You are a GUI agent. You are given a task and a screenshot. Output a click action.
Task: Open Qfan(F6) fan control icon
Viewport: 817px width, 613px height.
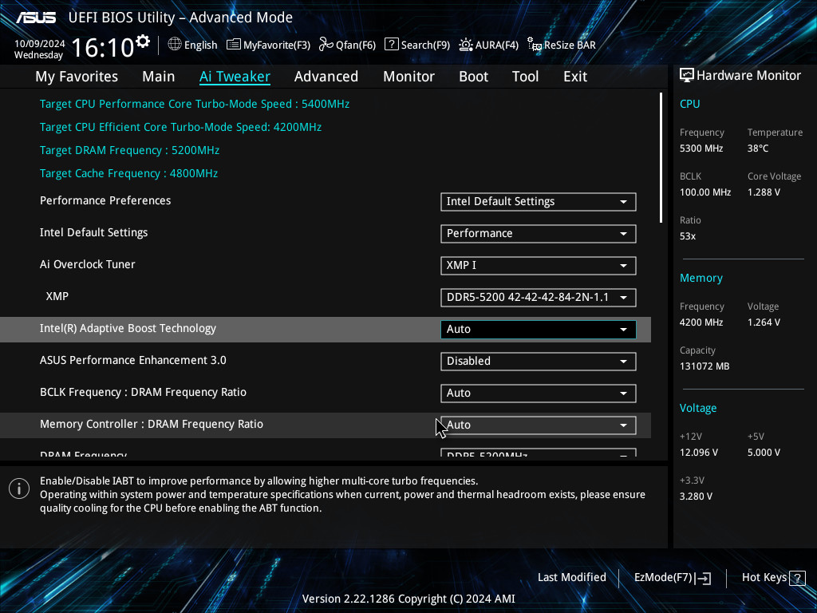(326, 45)
